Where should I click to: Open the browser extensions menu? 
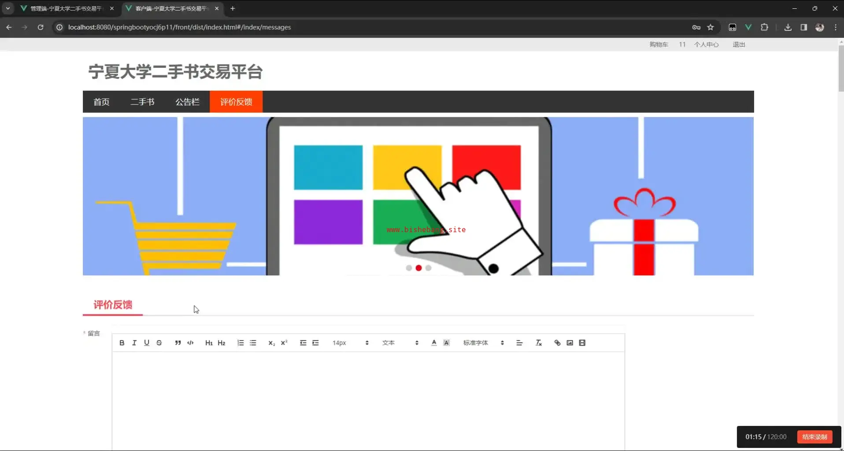tap(764, 27)
